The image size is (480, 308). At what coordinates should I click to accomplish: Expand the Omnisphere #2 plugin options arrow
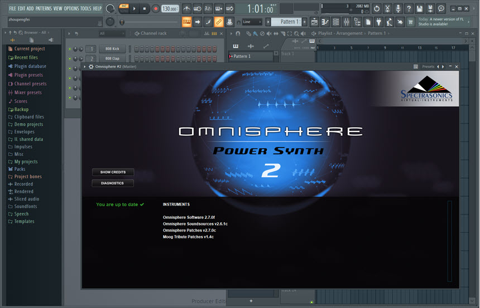tap(85, 67)
